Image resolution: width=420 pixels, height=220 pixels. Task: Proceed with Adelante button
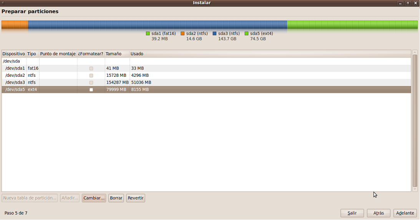coord(405,213)
